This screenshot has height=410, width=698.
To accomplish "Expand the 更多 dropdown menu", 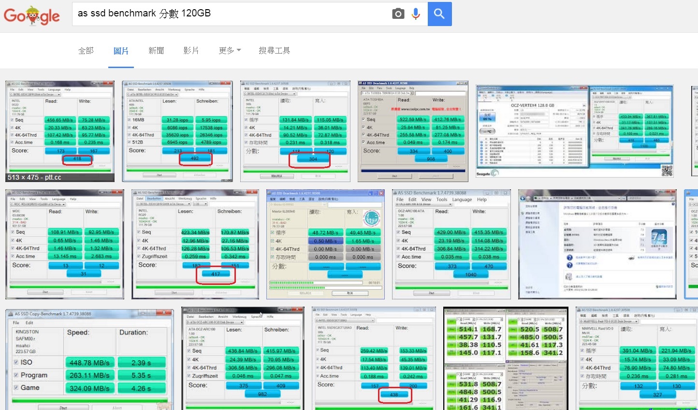I will tap(230, 51).
